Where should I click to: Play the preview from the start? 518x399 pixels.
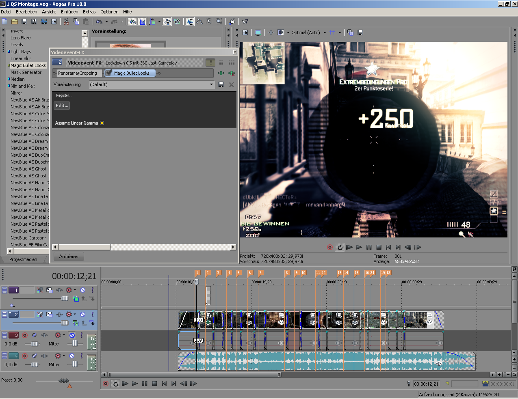click(349, 247)
